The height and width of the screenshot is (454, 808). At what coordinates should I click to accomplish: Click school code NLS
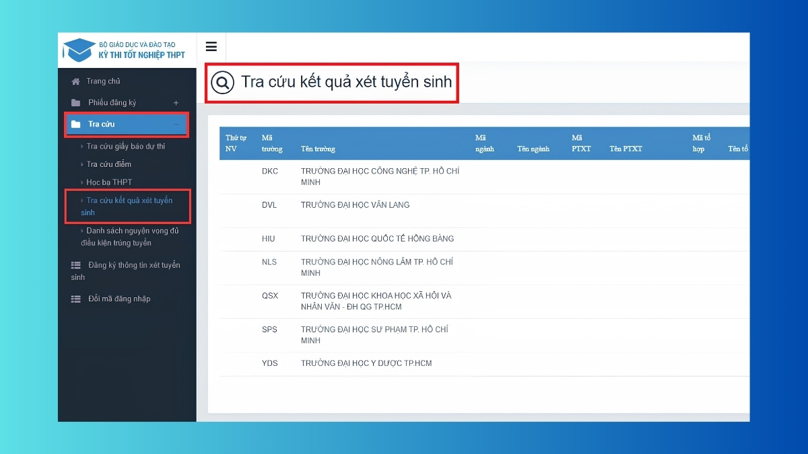coord(269,262)
